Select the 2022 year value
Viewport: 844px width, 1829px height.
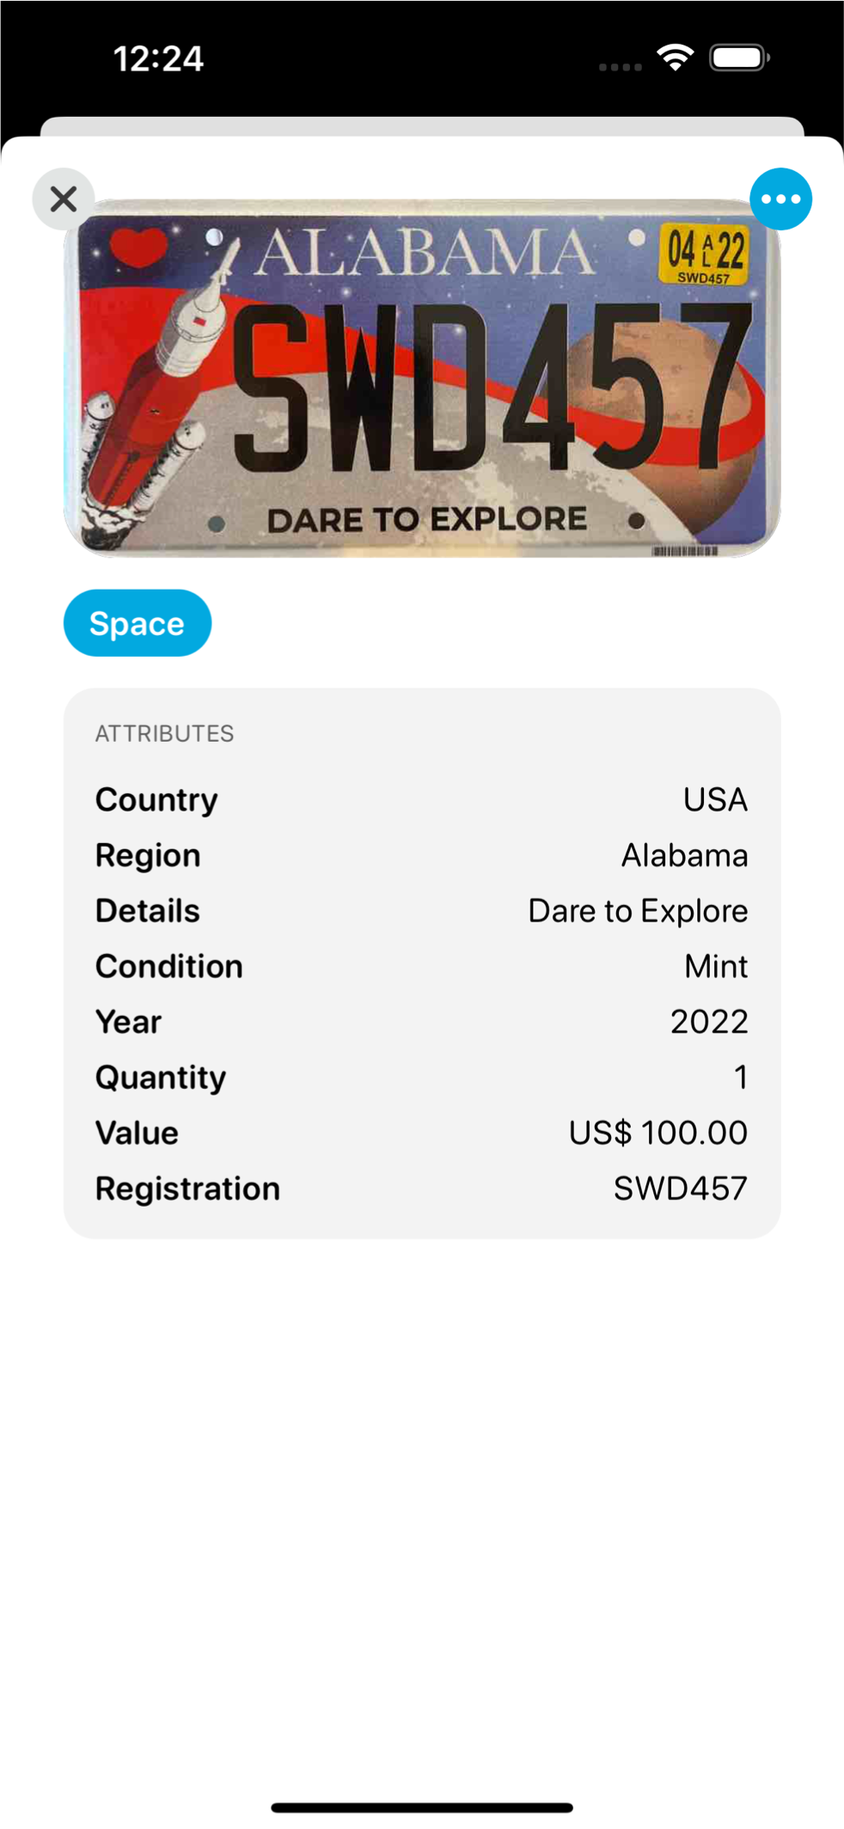[x=709, y=1022]
